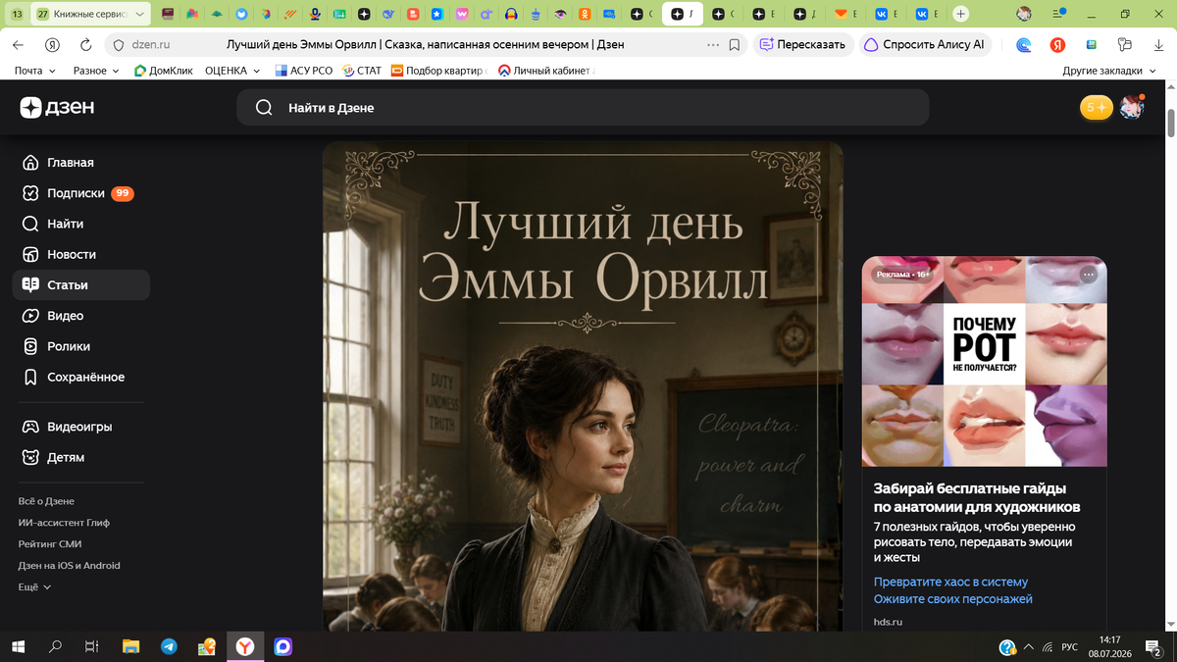
Task: Open Подбор квартир bookmark
Action: (x=439, y=71)
